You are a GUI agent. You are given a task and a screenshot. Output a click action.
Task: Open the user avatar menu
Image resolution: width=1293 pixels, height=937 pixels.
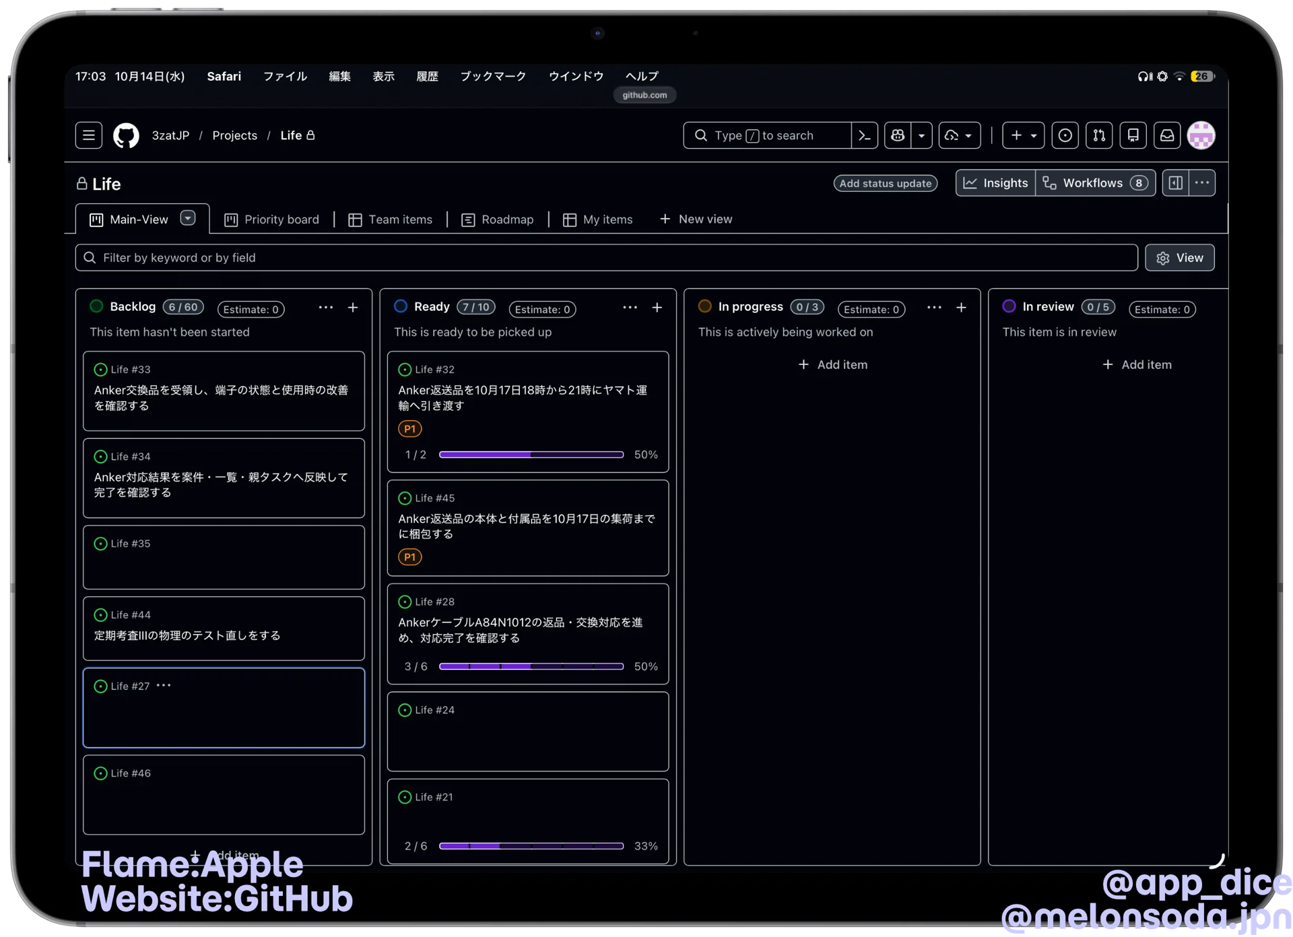click(x=1201, y=135)
